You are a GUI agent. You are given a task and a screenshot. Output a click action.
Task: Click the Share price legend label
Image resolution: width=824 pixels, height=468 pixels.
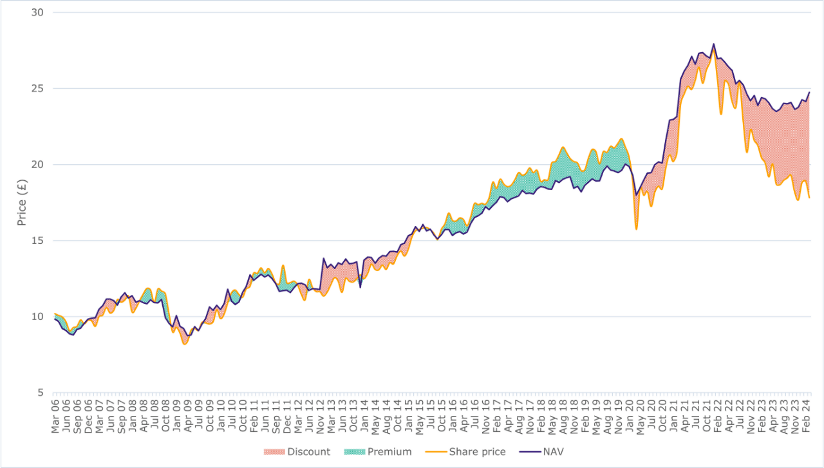coord(477,452)
